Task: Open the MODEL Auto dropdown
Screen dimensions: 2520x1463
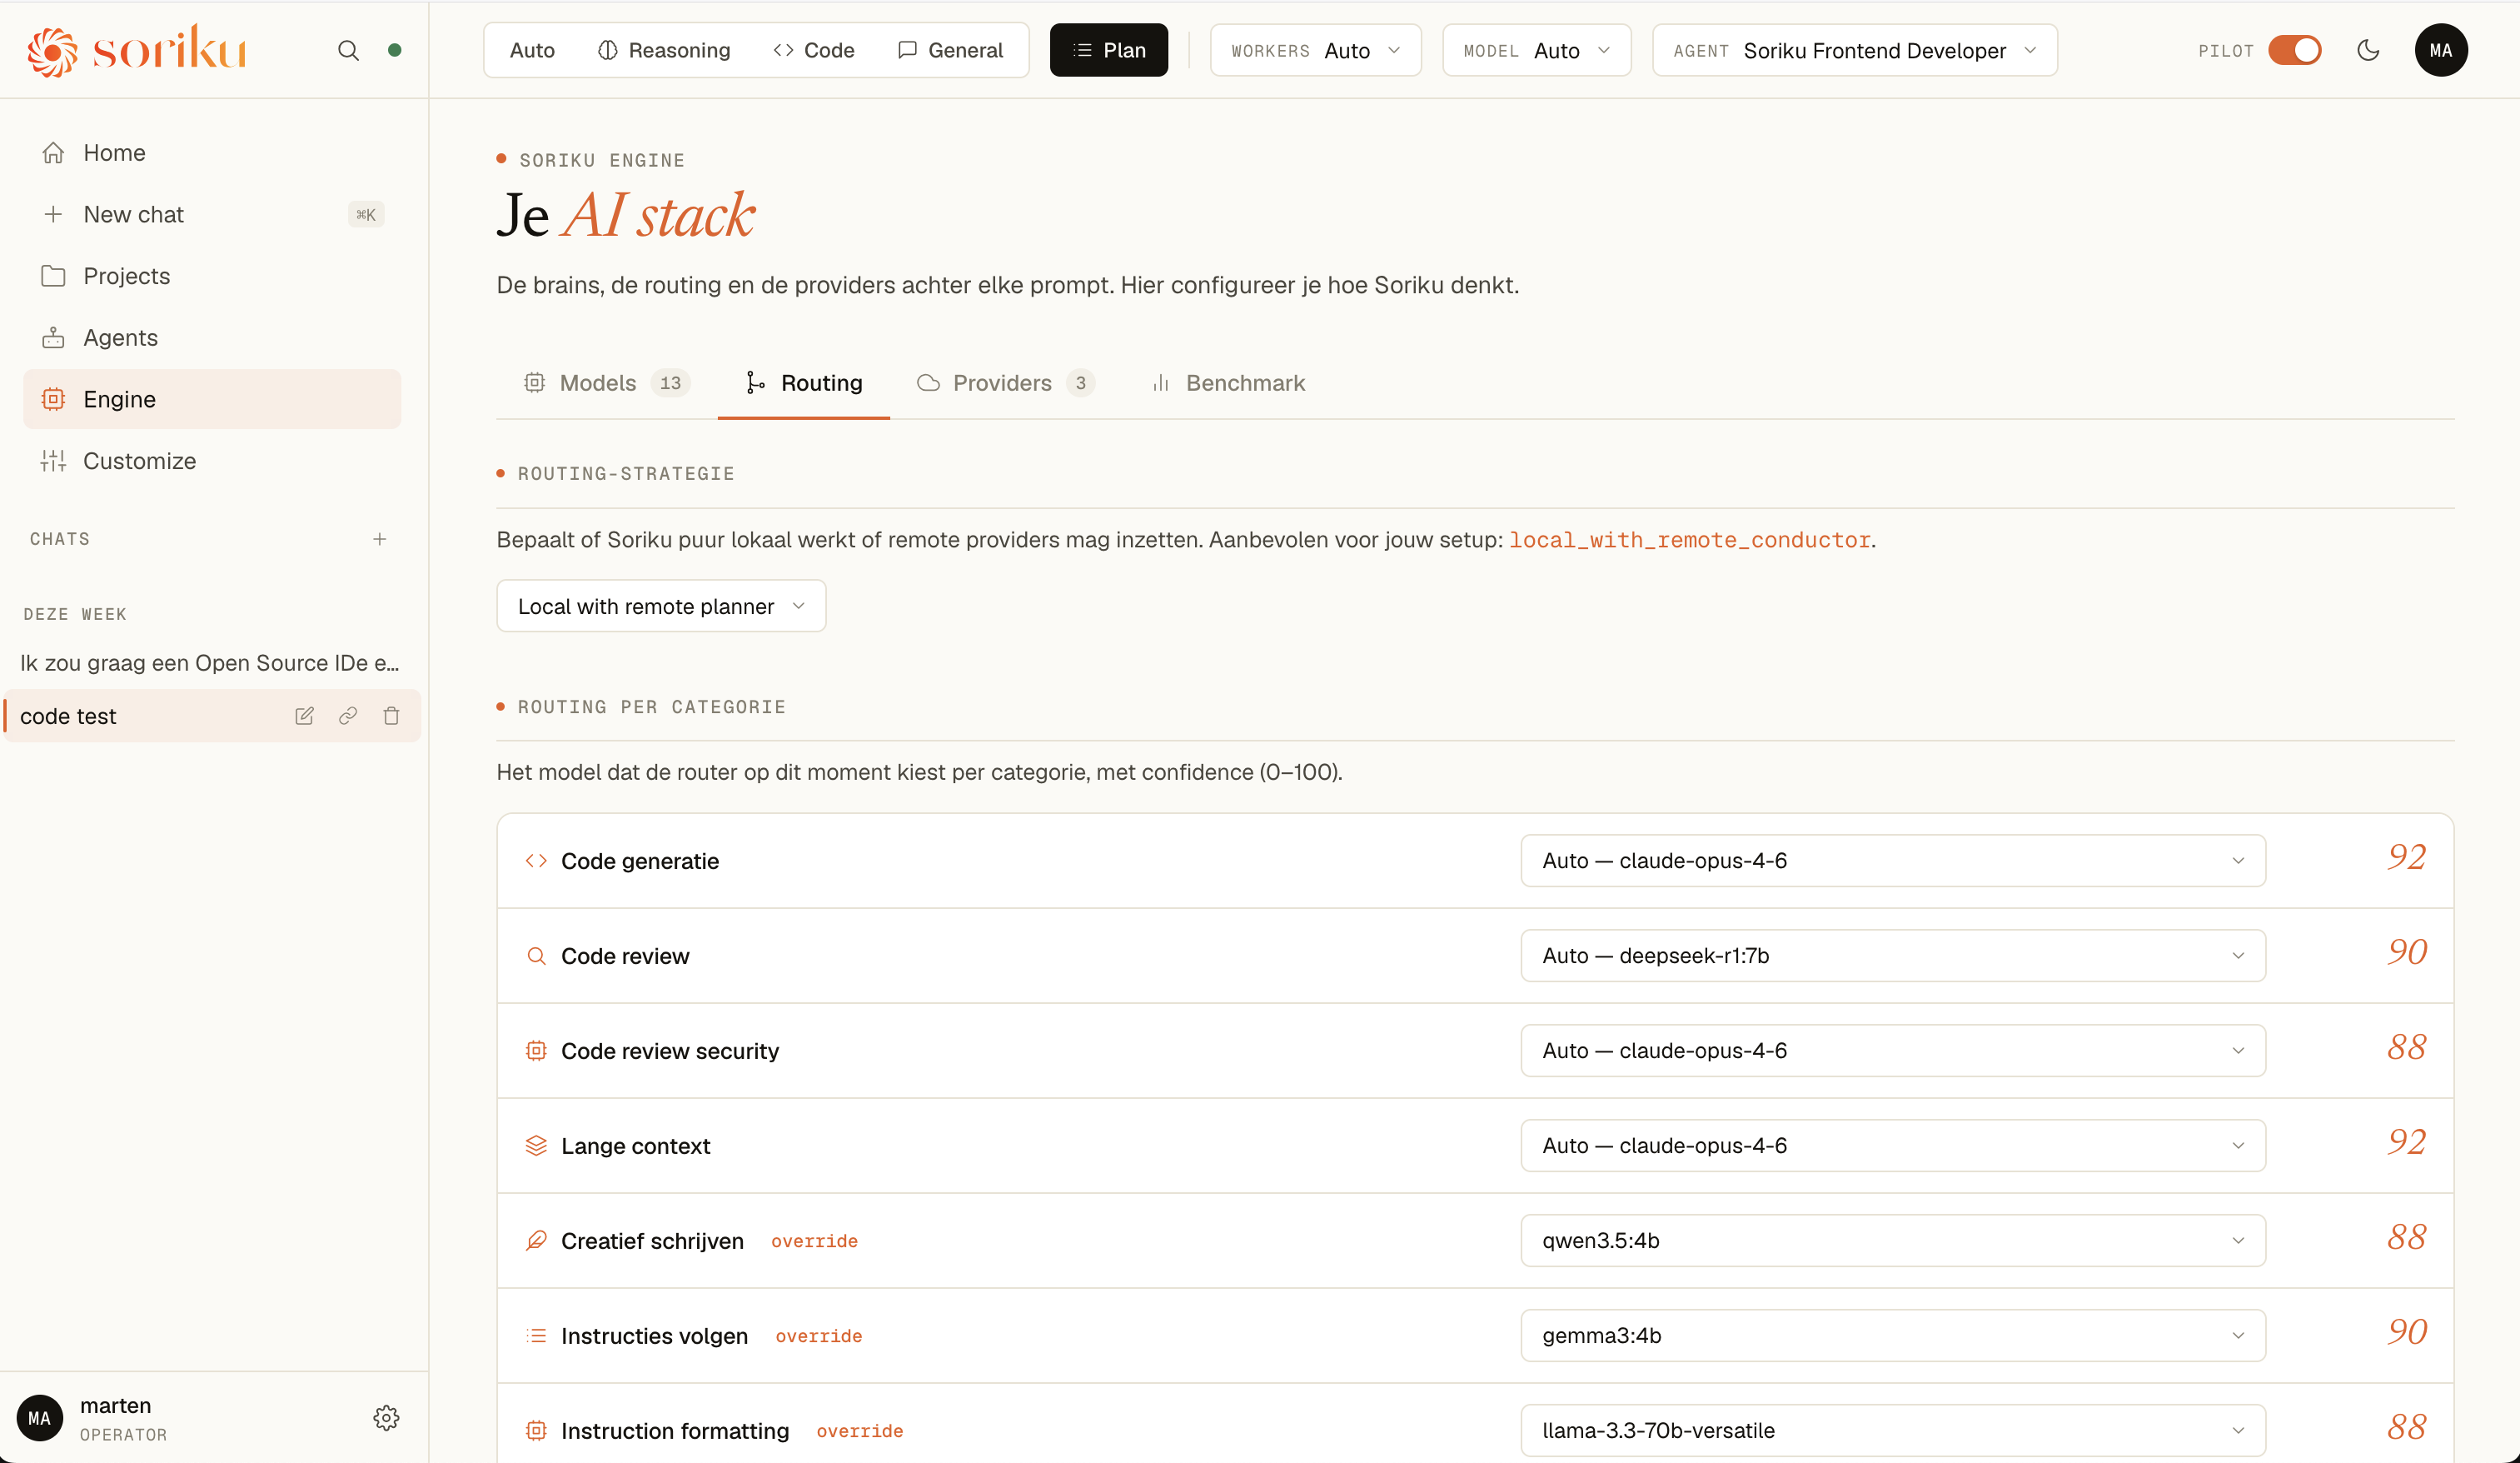Action: coord(1536,50)
